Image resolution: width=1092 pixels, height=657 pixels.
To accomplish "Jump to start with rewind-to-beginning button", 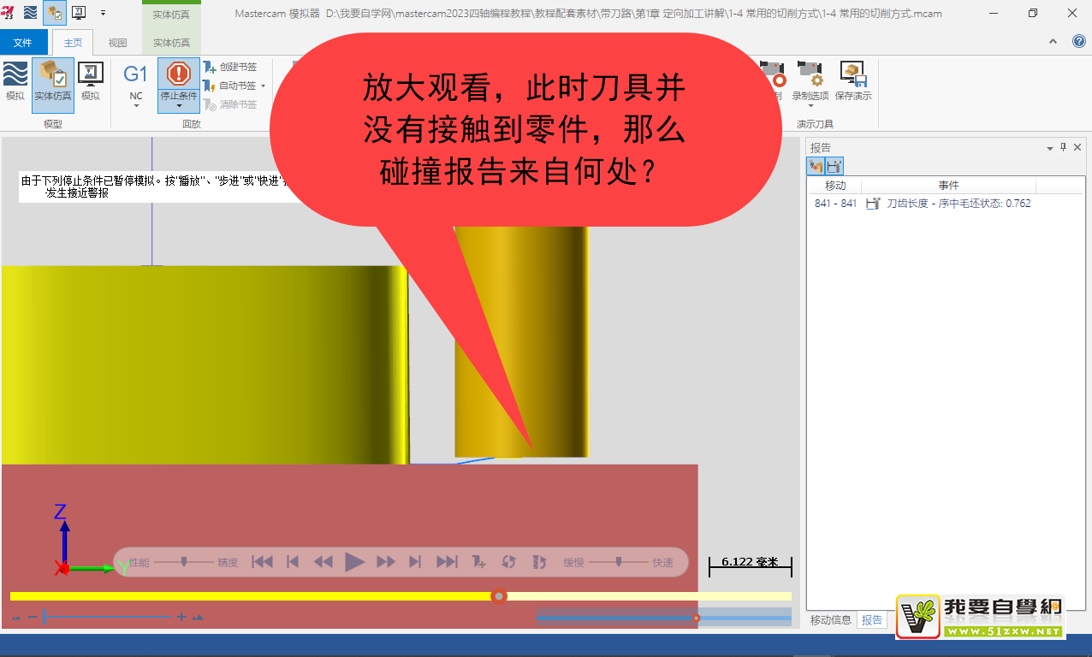I will (262, 562).
